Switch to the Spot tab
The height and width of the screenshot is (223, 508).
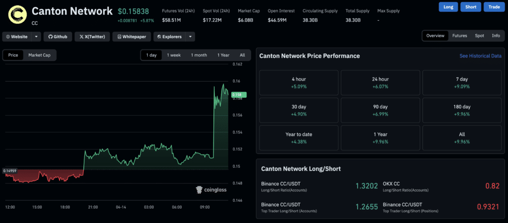[479, 36]
